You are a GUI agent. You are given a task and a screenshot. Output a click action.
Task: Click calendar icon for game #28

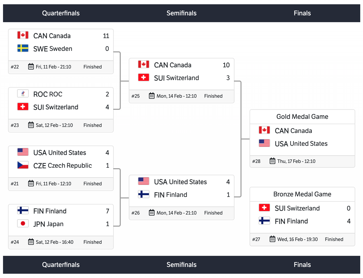[x=272, y=161]
